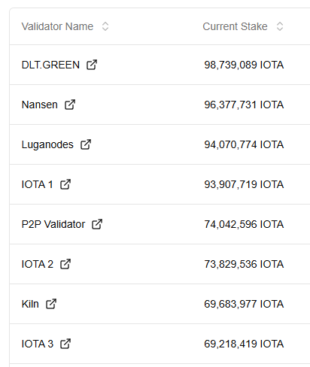
Task: Select the Kiln validator name
Action: [x=30, y=304]
